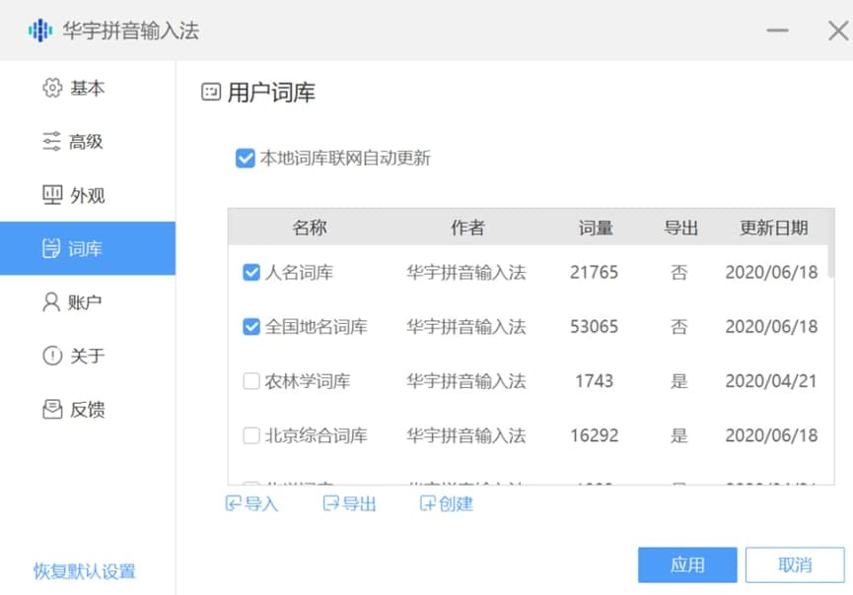Click the import icon beside 导入
Image resolution: width=853 pixels, height=595 pixels.
(x=235, y=504)
